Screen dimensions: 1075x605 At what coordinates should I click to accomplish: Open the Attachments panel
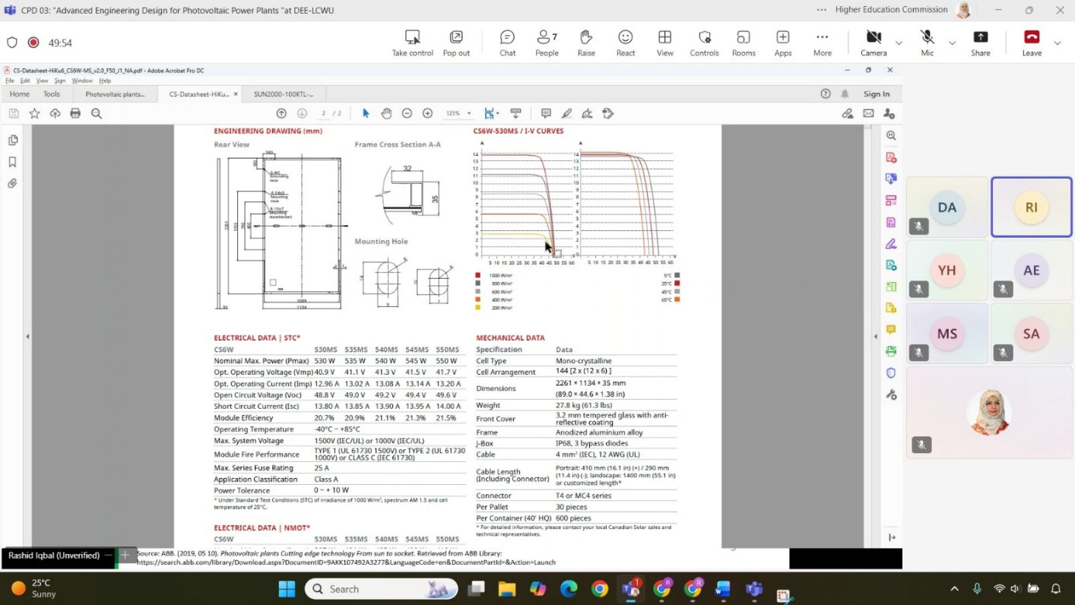pos(13,183)
